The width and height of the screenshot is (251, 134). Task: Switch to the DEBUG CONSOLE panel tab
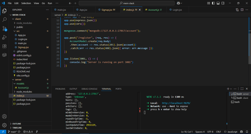(89, 89)
